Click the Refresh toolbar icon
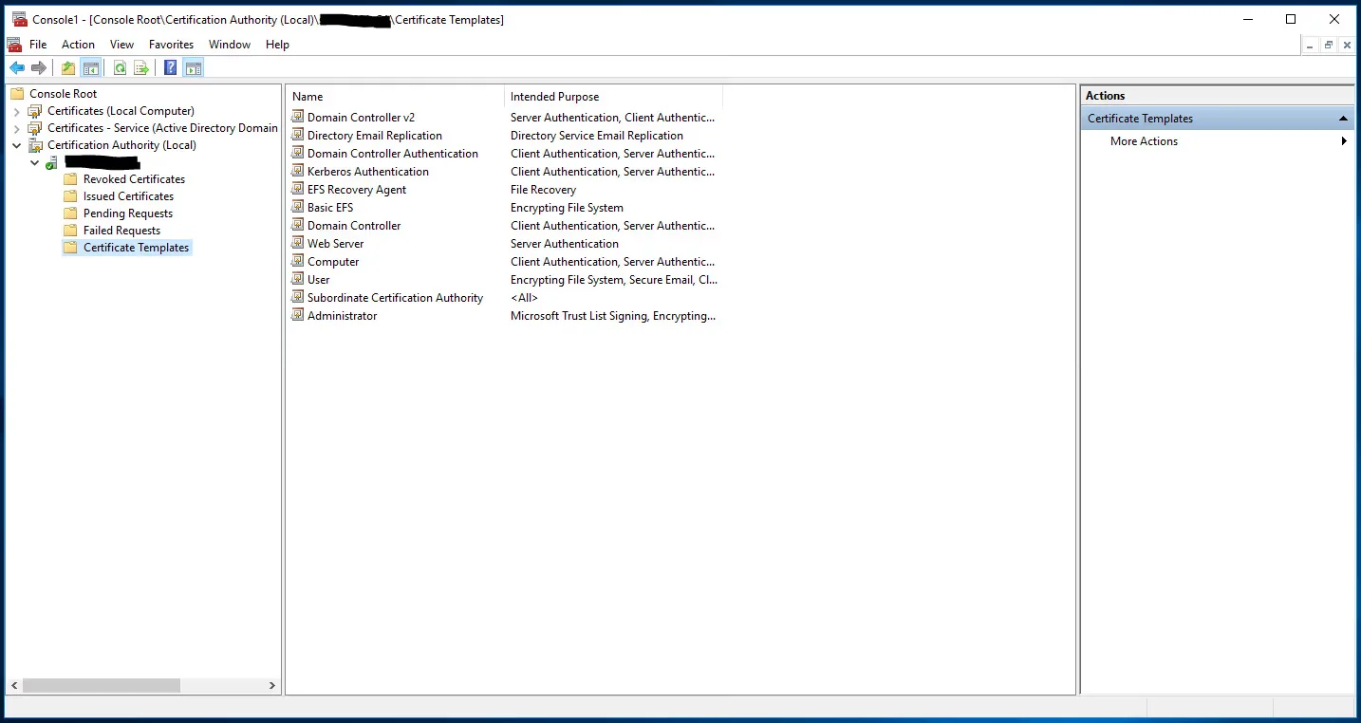 point(120,68)
